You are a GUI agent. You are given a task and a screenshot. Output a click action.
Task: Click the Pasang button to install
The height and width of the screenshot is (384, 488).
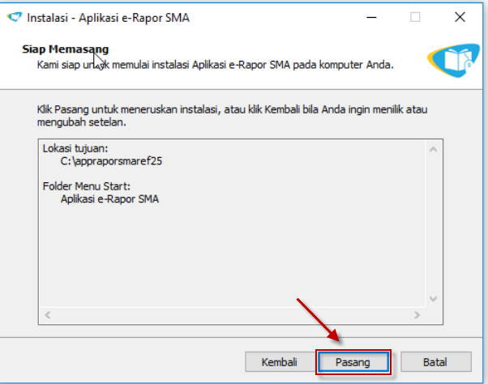[353, 361]
